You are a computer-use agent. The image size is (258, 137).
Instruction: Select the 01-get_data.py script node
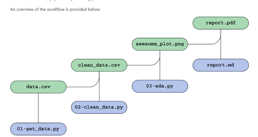click(38, 129)
